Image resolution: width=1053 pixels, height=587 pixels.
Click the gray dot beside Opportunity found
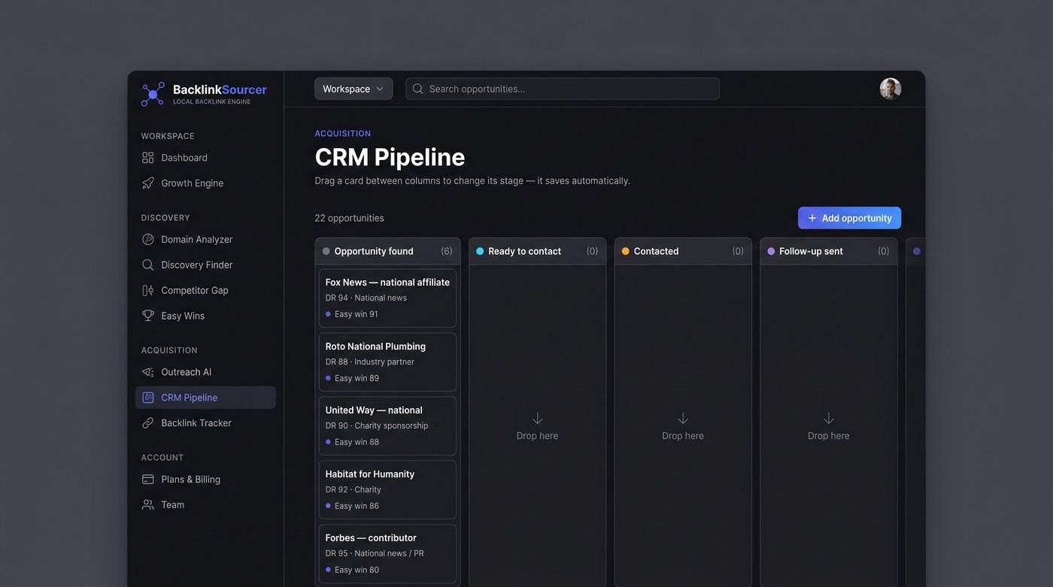[x=326, y=252]
